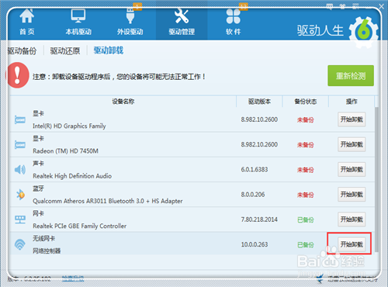The width and height of the screenshot is (388, 287).
Task: Click 'Realtek High Definition Audio' text
Action: 72,176
